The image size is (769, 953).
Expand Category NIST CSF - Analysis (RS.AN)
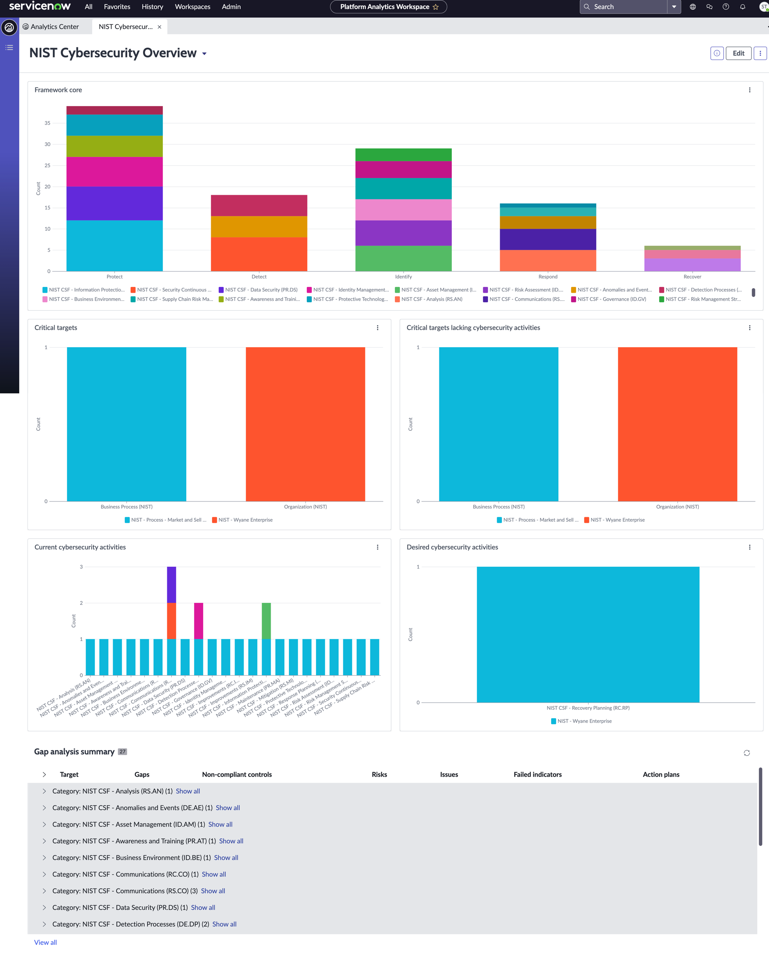(44, 791)
